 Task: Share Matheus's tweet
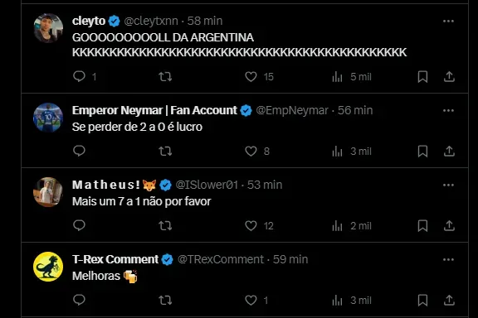tap(449, 226)
